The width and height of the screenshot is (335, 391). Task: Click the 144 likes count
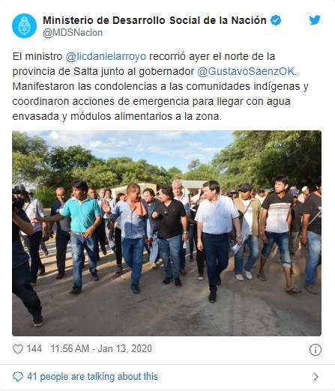click(x=34, y=348)
